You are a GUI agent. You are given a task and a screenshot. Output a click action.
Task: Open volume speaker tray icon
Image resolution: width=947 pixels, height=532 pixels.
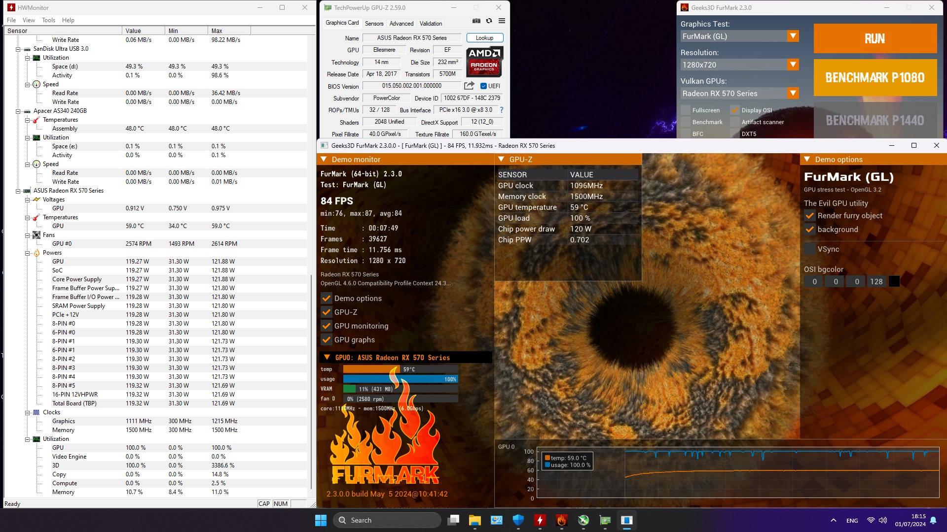click(883, 520)
